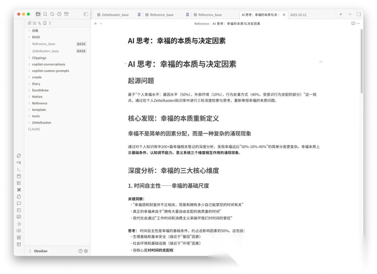Toggle reading view book icon
This screenshot has width=377, height=274.
coord(353,23)
